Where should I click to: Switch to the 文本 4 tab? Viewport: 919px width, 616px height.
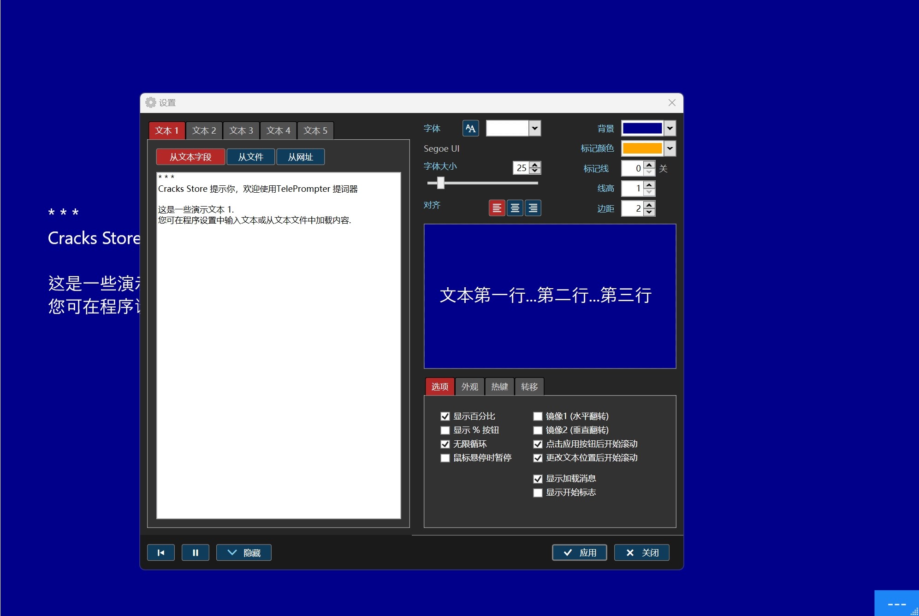[279, 130]
